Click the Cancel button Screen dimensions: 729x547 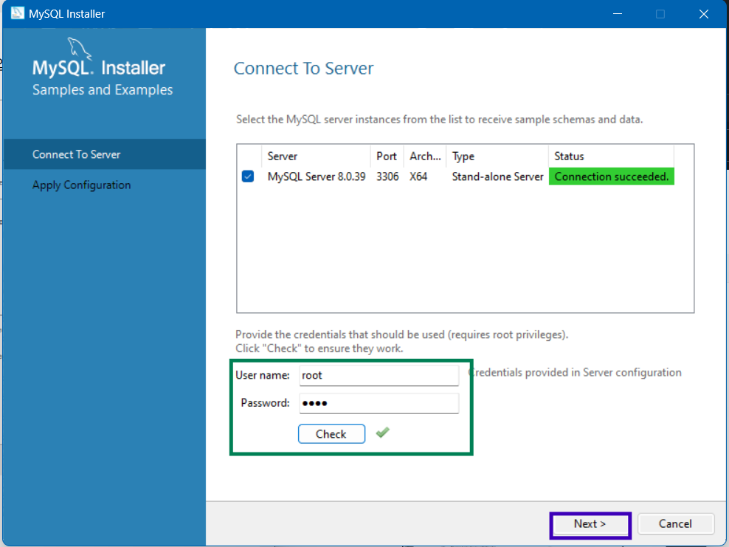(676, 524)
